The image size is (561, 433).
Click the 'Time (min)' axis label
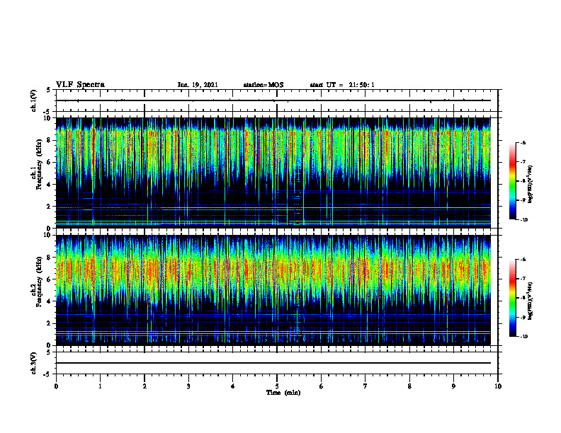pyautogui.click(x=283, y=393)
